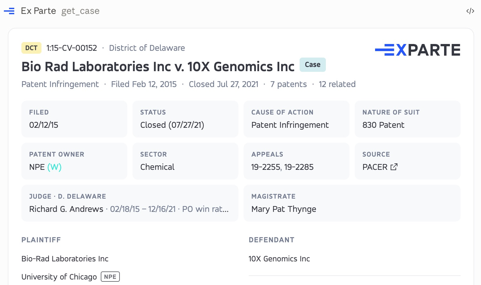Image resolution: width=481 pixels, height=285 pixels.
Task: Click the Status Closed (07/27/21) card
Action: [185, 119]
